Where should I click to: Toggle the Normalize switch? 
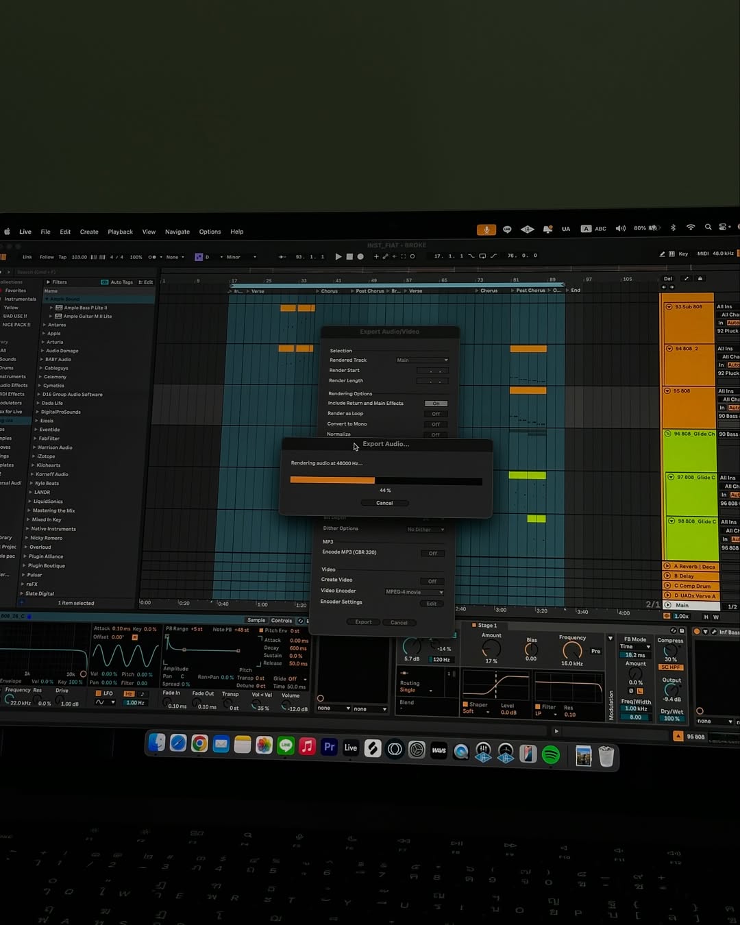[x=436, y=434]
